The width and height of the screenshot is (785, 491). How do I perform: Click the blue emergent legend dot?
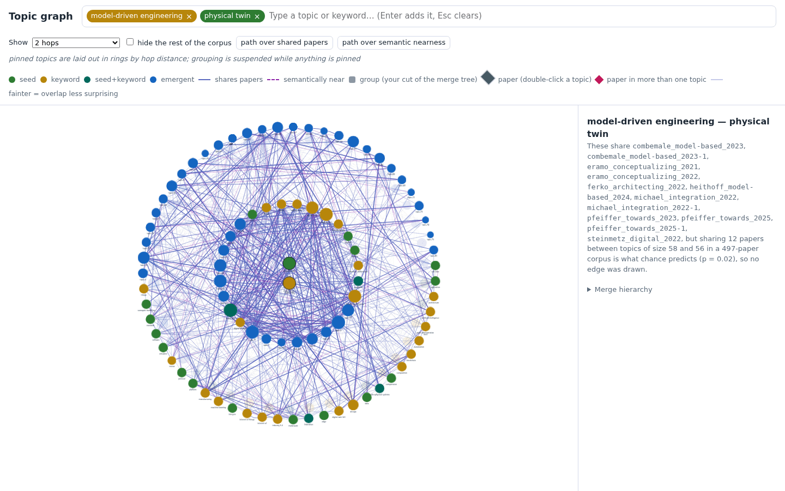pos(153,80)
